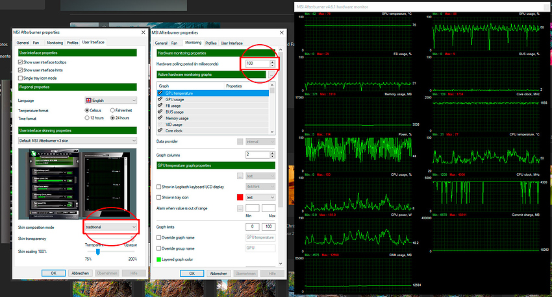Uncheck the GPU usage graph checkmark
The height and width of the screenshot is (297, 552).
point(160,99)
